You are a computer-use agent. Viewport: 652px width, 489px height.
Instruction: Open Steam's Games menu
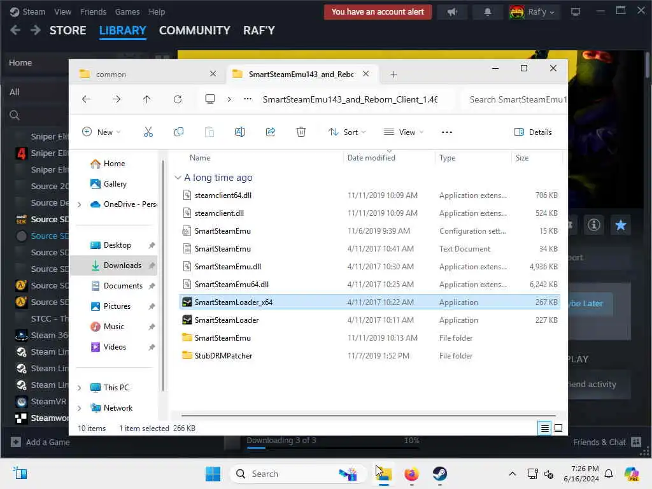[x=127, y=12]
